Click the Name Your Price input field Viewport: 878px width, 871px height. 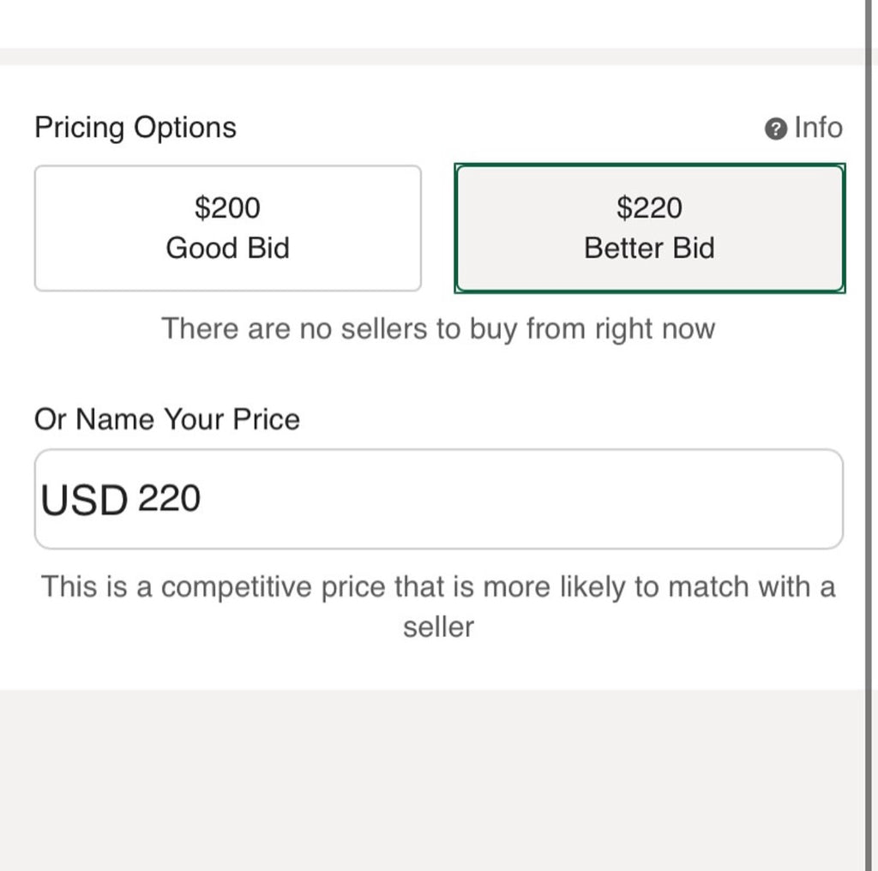pos(514,499)
